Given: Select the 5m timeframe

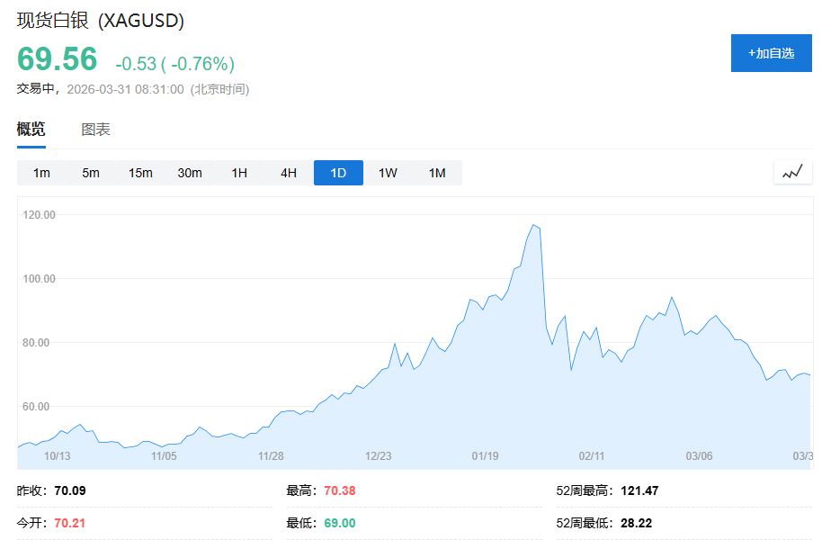Looking at the screenshot, I should 91,173.
